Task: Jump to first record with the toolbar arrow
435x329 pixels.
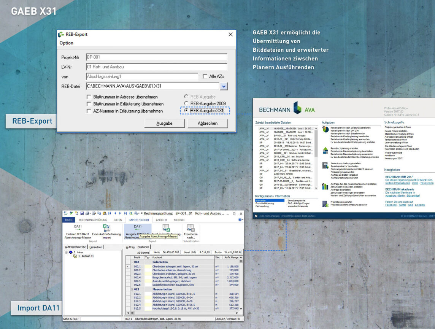Action: coord(110,213)
